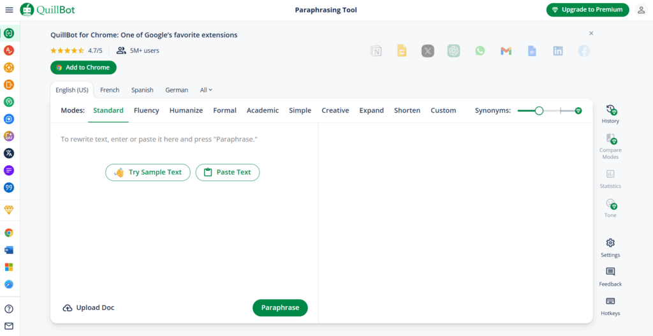
Task: Select the Fluency mode
Action: 146,110
